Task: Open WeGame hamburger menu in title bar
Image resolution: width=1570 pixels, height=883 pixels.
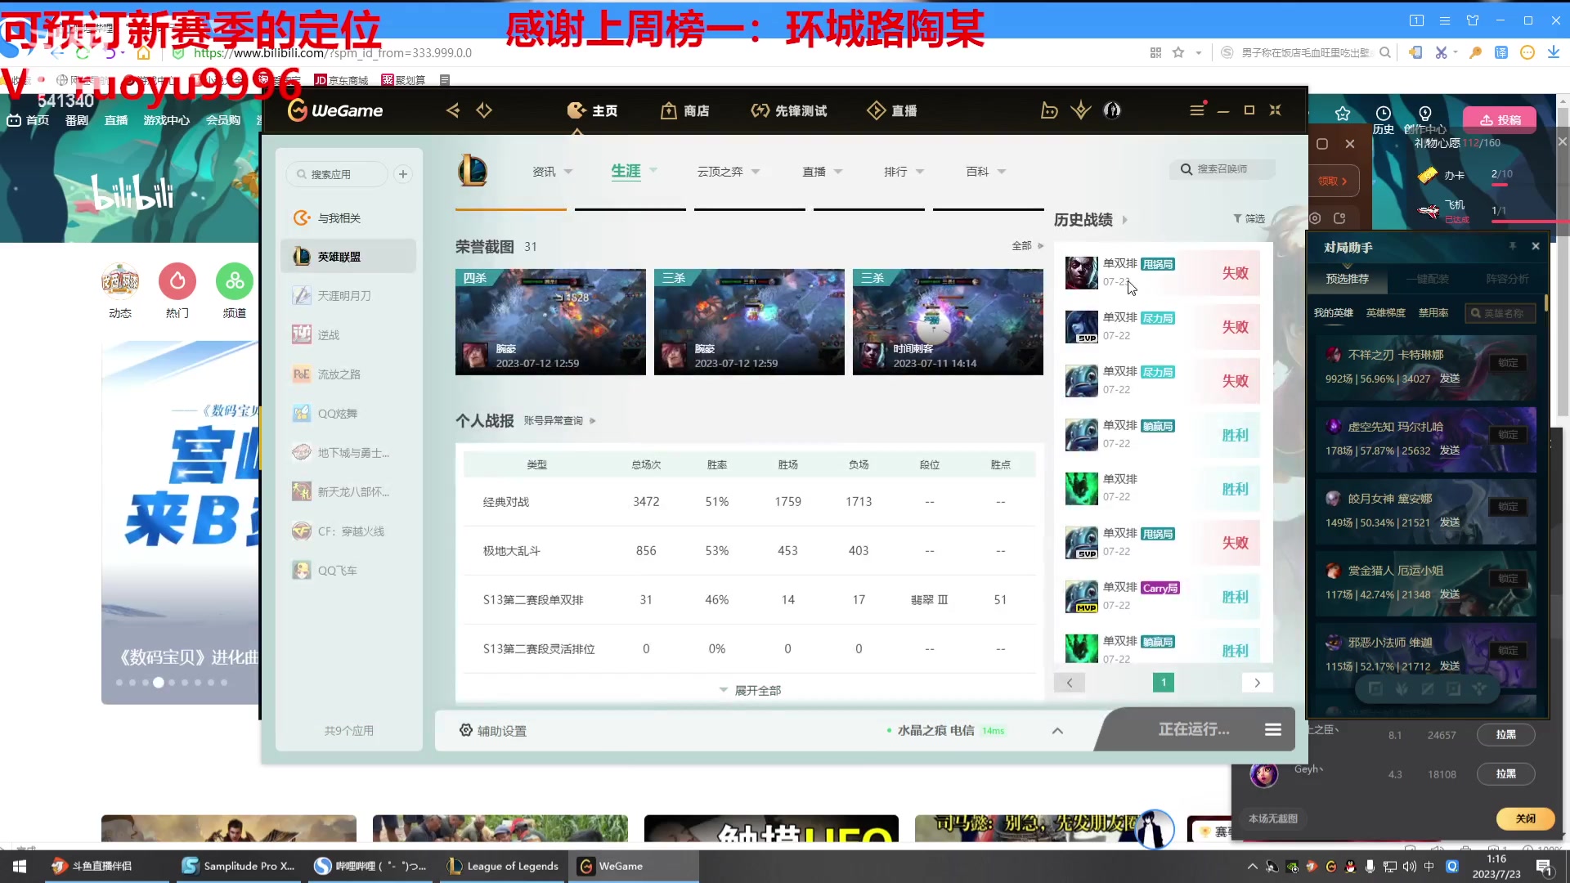Action: [x=1197, y=110]
